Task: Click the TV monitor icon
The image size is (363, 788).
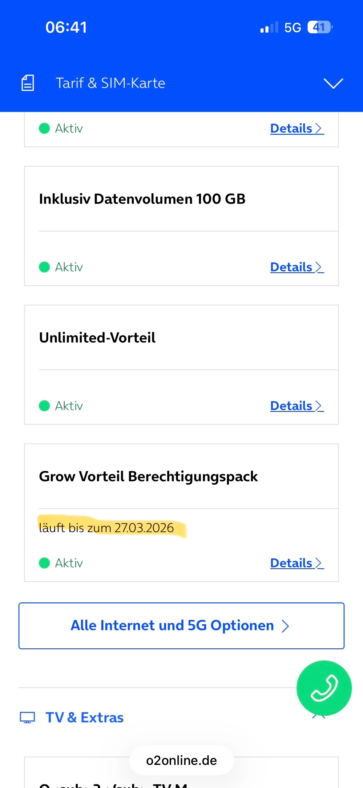Action: (27, 717)
